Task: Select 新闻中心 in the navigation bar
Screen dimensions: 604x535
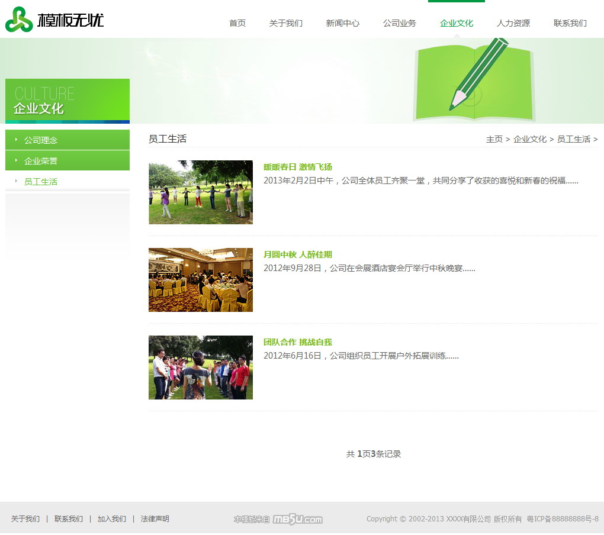Action: 342,23
